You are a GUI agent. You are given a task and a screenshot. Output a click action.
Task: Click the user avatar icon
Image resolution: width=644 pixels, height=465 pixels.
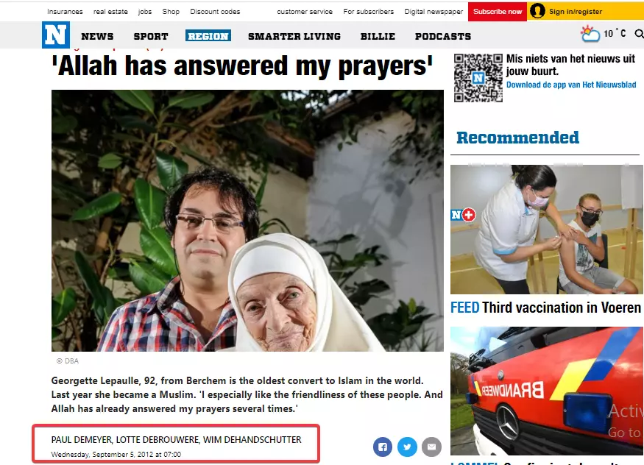[537, 11]
